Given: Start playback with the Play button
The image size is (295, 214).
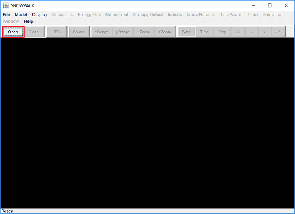Looking at the screenshot, I should (222, 32).
